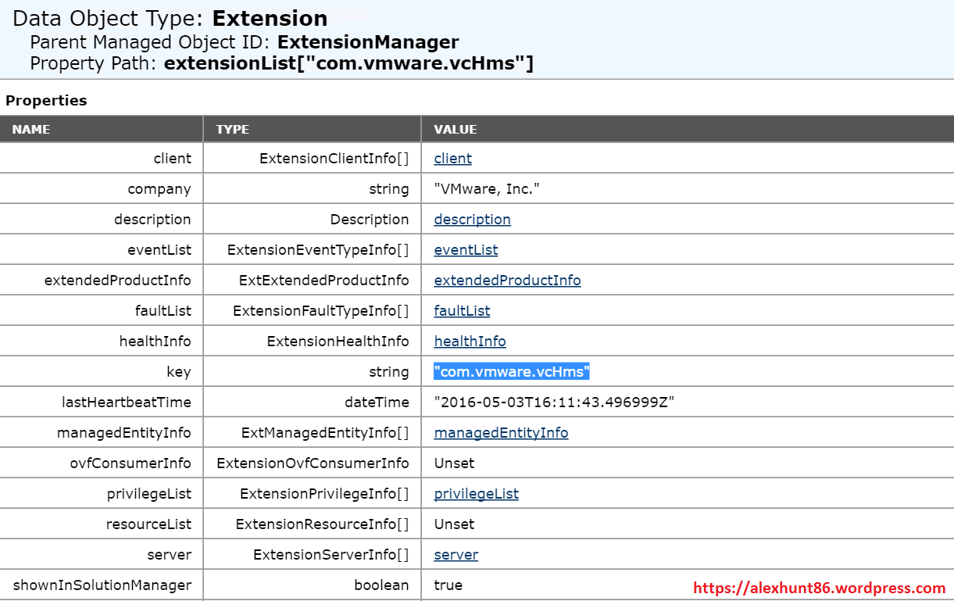This screenshot has height=601, width=954.
Task: Click the "VMware, Inc." company value
Action: (487, 189)
